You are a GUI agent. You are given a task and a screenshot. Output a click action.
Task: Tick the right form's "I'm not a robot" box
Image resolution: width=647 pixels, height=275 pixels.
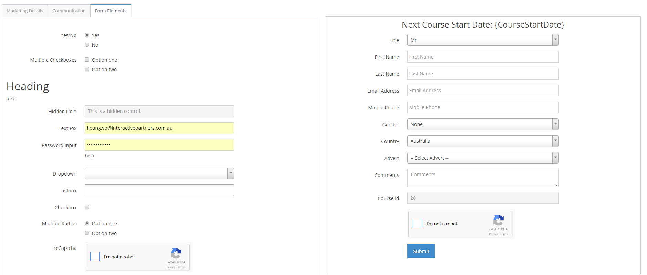418,223
